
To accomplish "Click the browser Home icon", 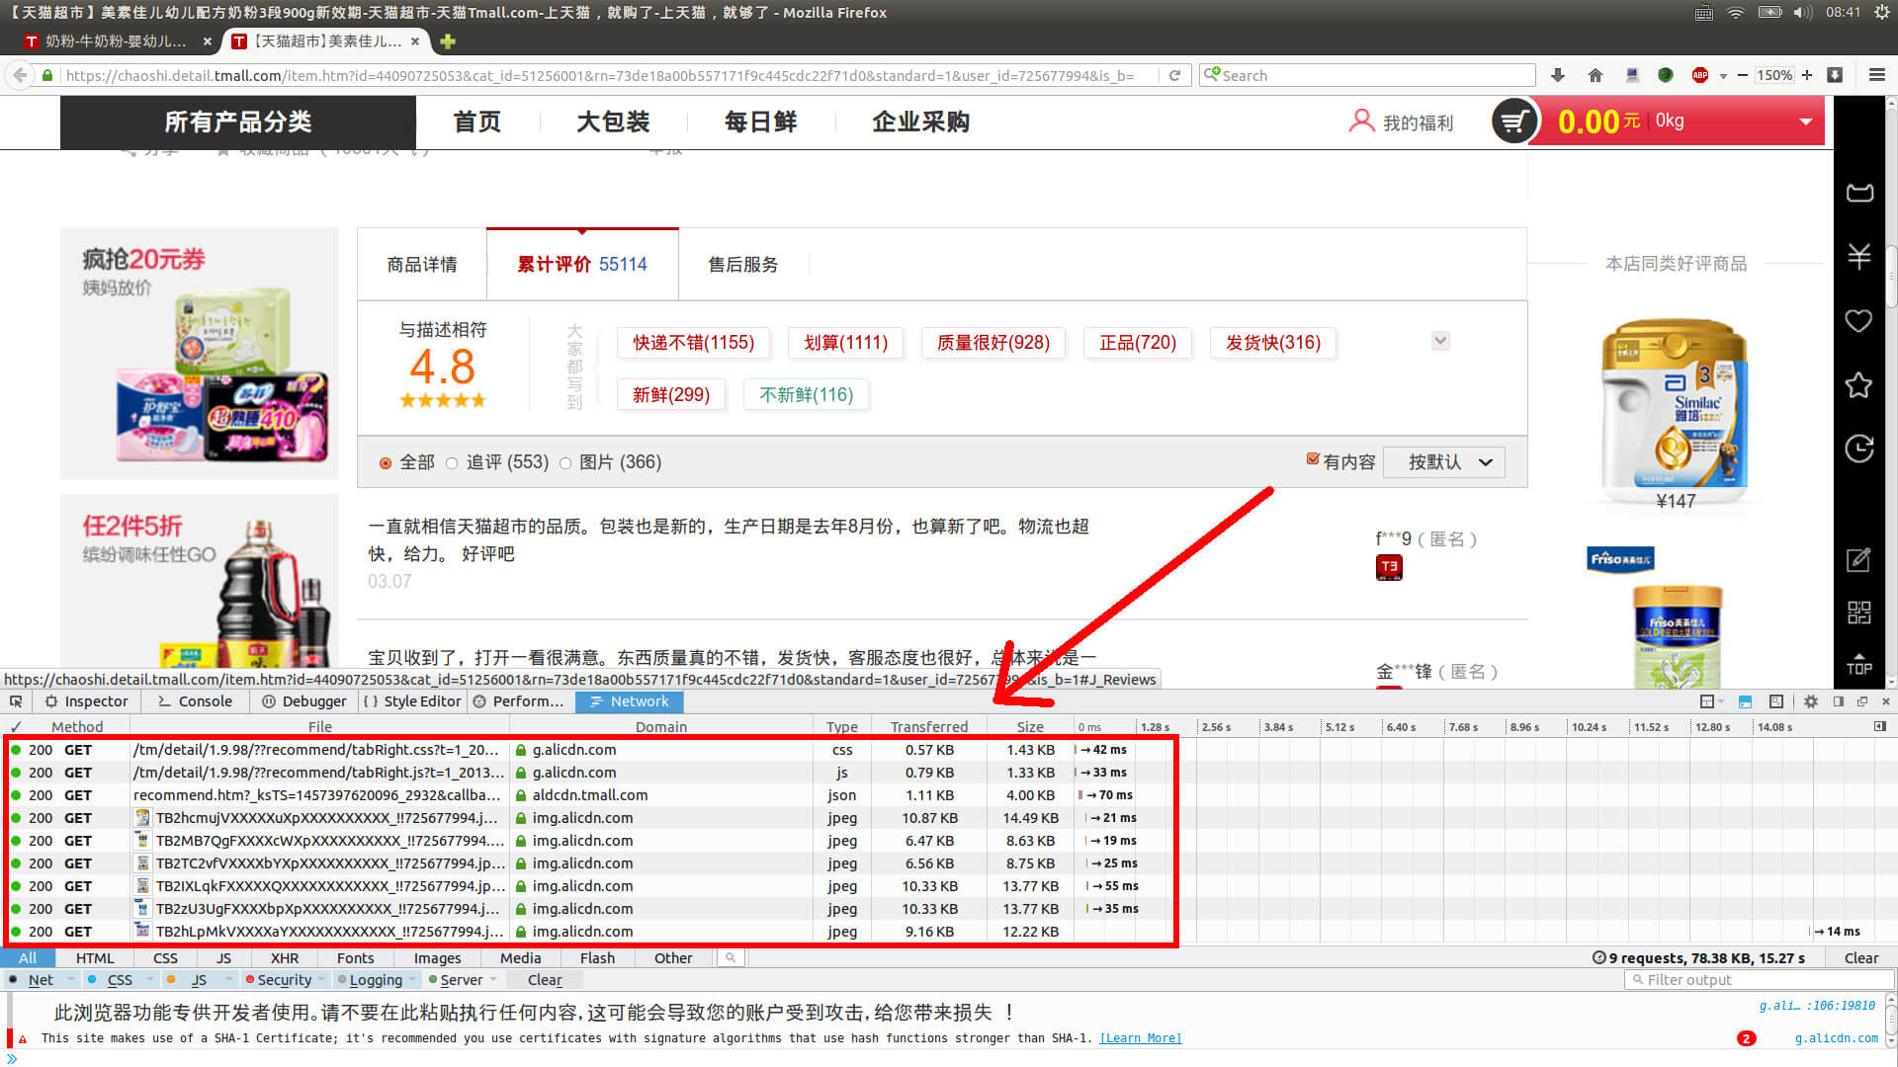I will pyautogui.click(x=1595, y=75).
